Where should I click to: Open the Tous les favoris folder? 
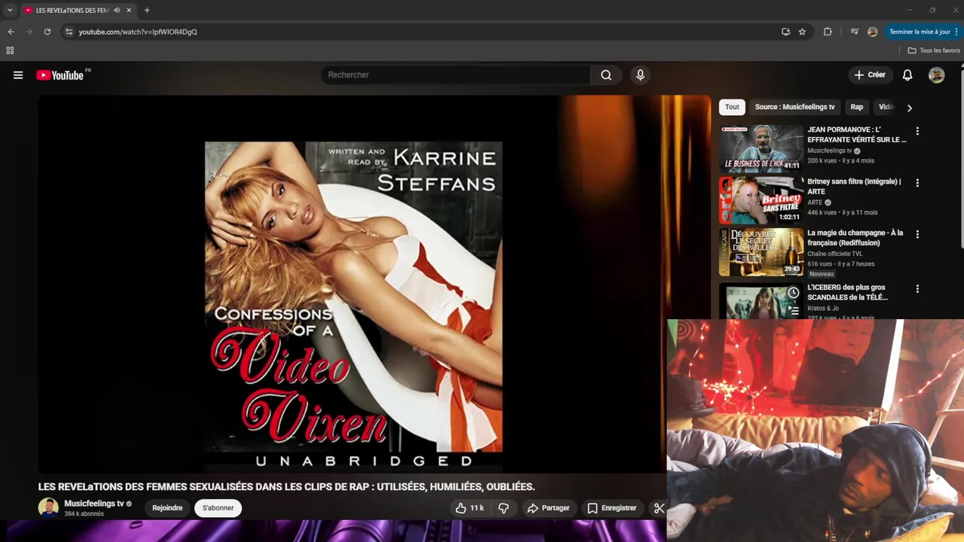click(934, 50)
